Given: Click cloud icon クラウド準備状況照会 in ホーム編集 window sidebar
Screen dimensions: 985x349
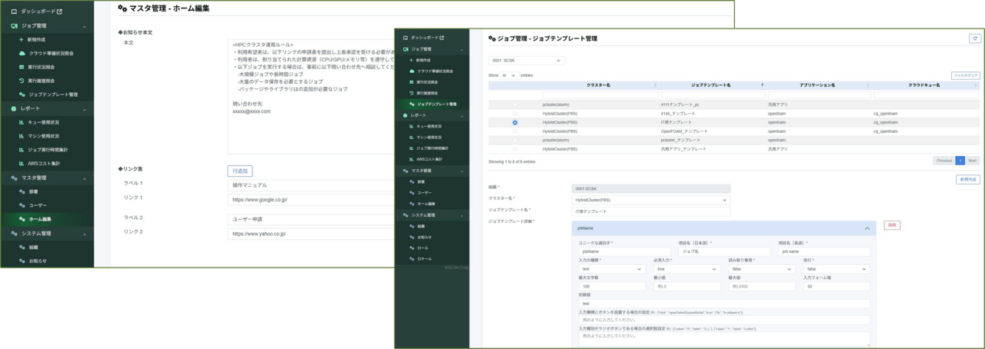Looking at the screenshot, I should [x=22, y=54].
